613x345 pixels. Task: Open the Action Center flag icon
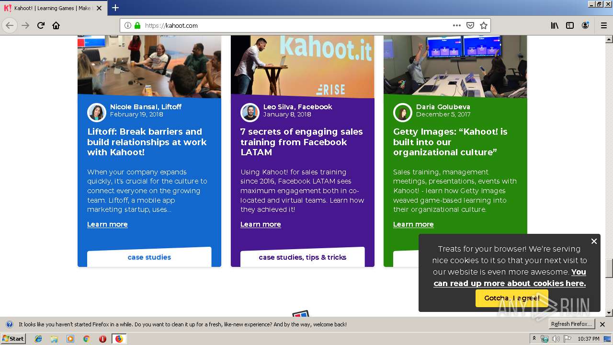(567, 339)
